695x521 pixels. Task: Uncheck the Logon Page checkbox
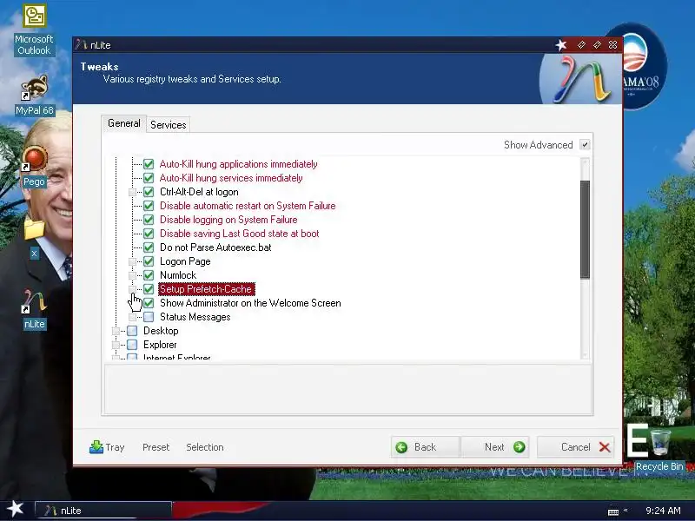(x=149, y=261)
